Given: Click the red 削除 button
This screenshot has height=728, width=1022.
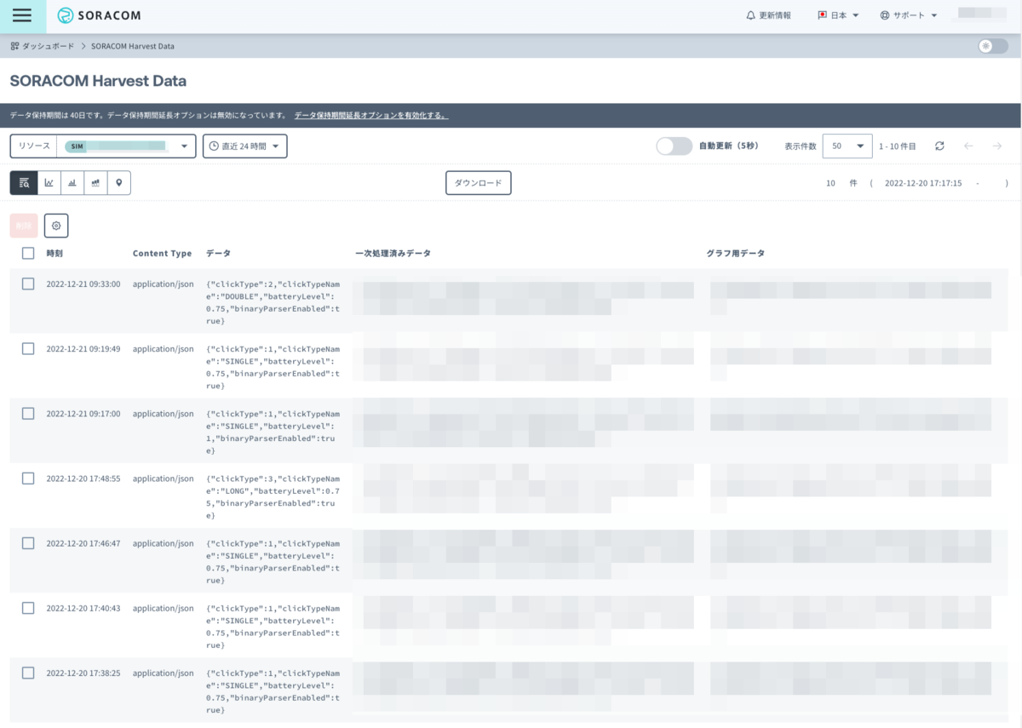Looking at the screenshot, I should click(24, 226).
